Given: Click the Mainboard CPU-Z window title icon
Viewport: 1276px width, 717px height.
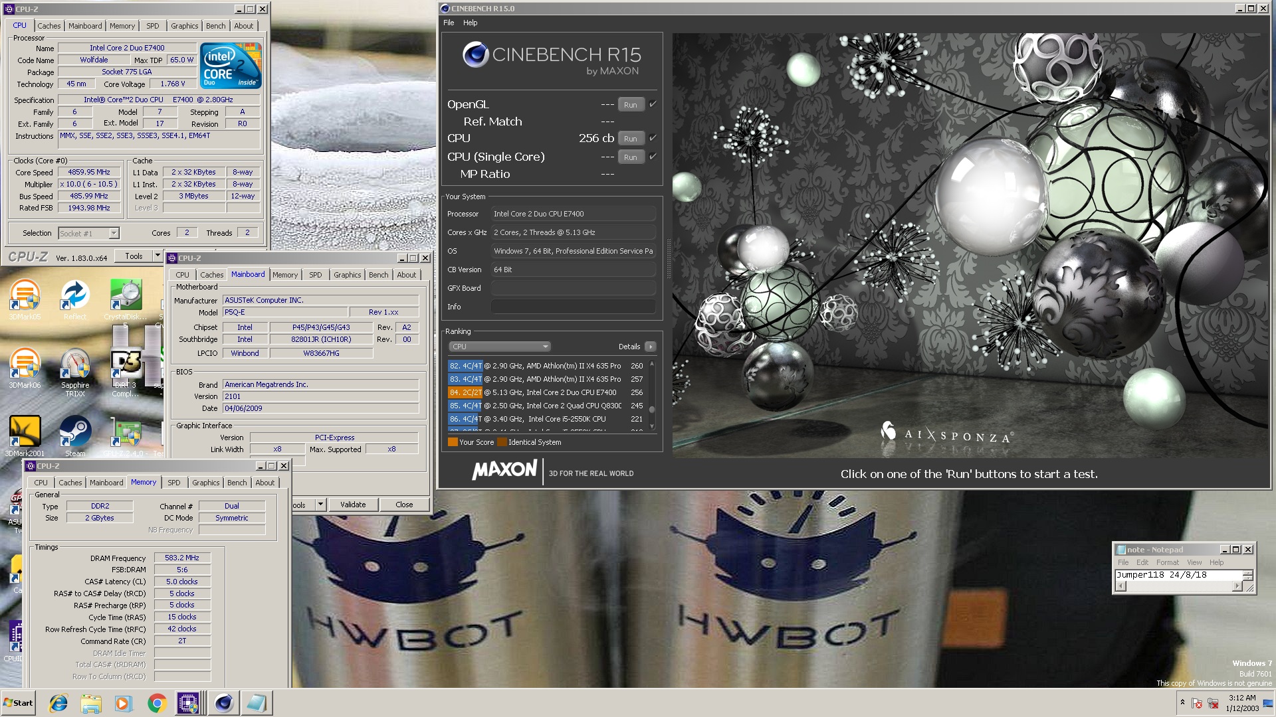Looking at the screenshot, I should 172,258.
